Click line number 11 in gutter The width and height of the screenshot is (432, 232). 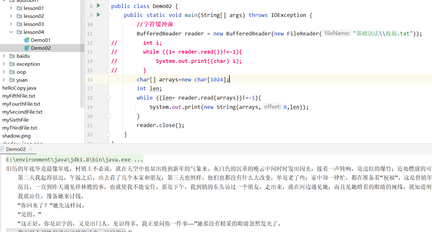pyautogui.click(x=89, y=34)
